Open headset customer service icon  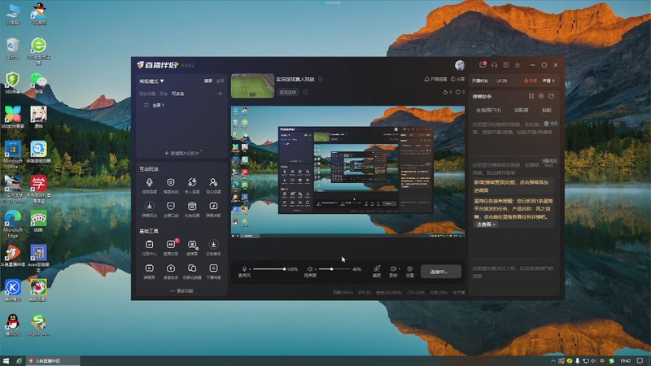tap(494, 65)
